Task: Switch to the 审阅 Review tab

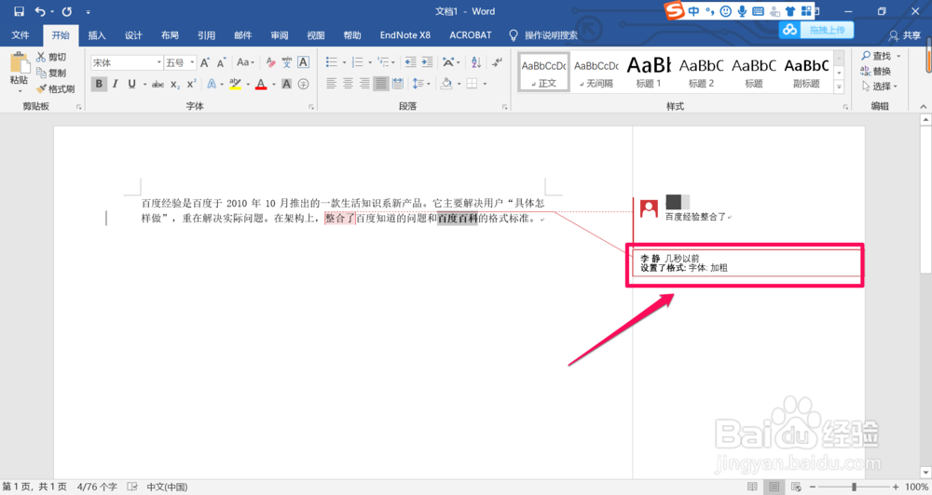Action: [280, 35]
